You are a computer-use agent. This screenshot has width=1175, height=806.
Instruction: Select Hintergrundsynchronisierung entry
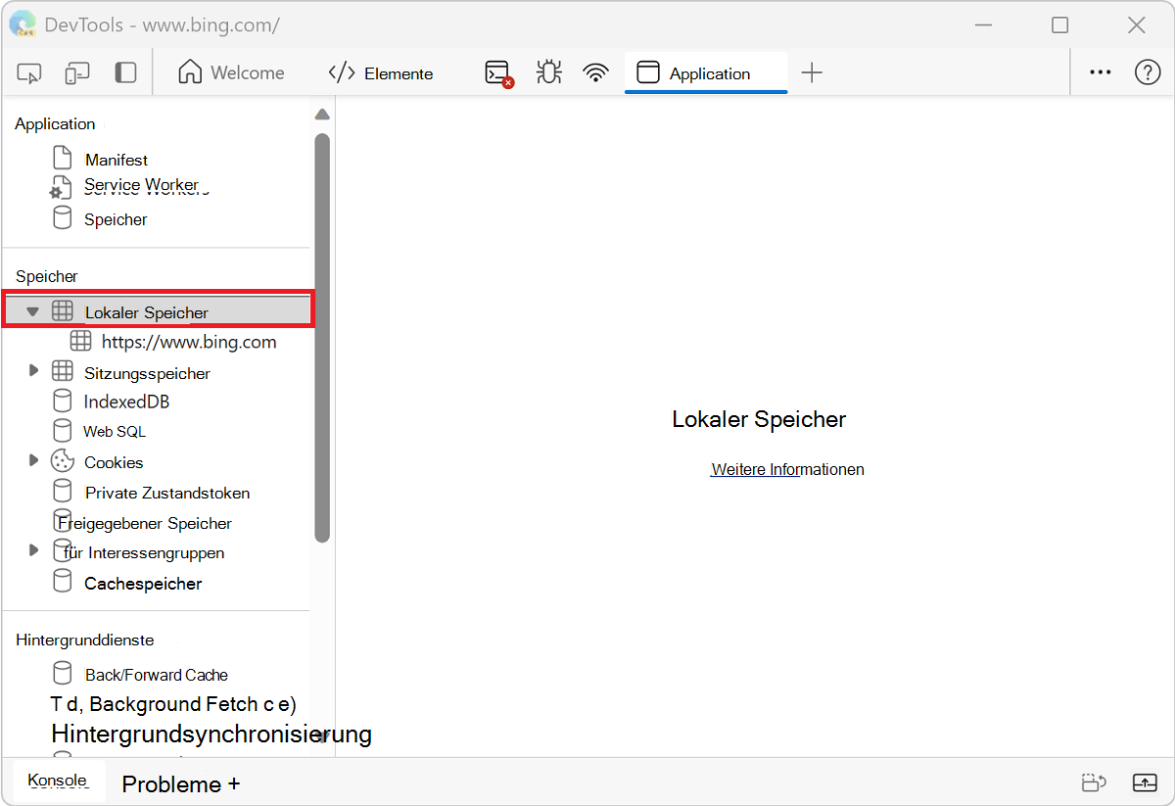211,734
